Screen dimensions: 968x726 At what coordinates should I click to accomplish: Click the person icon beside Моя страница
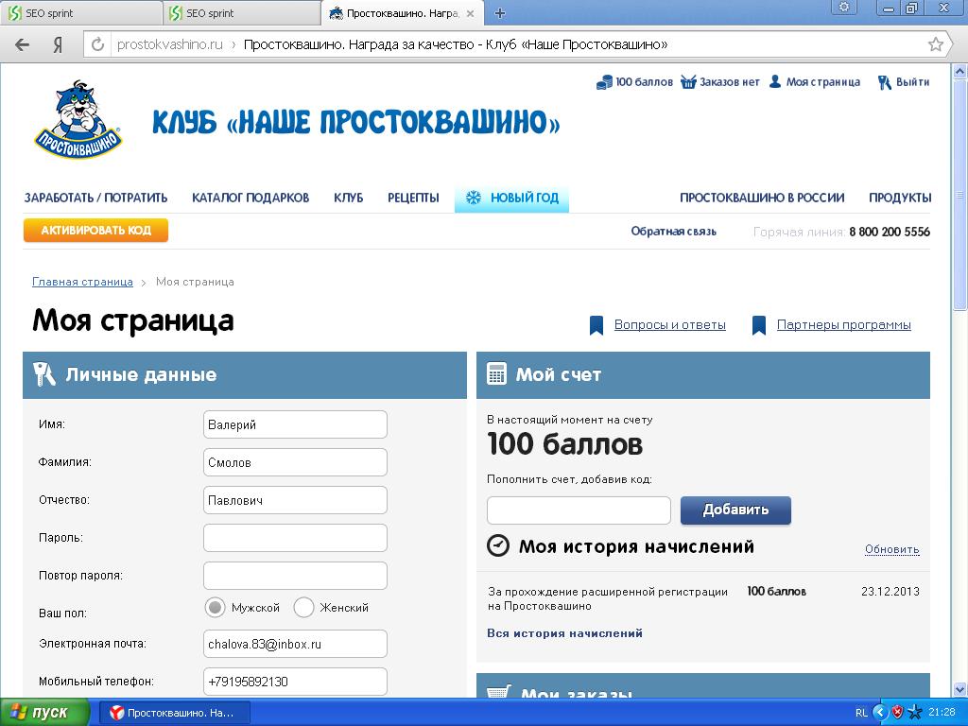pos(775,81)
